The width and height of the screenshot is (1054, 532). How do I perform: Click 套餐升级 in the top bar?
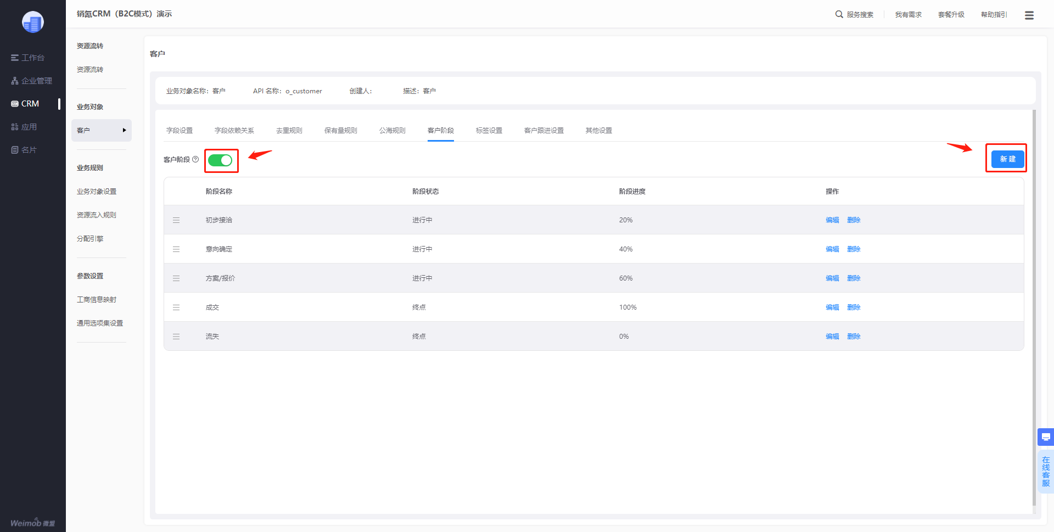pyautogui.click(x=951, y=15)
